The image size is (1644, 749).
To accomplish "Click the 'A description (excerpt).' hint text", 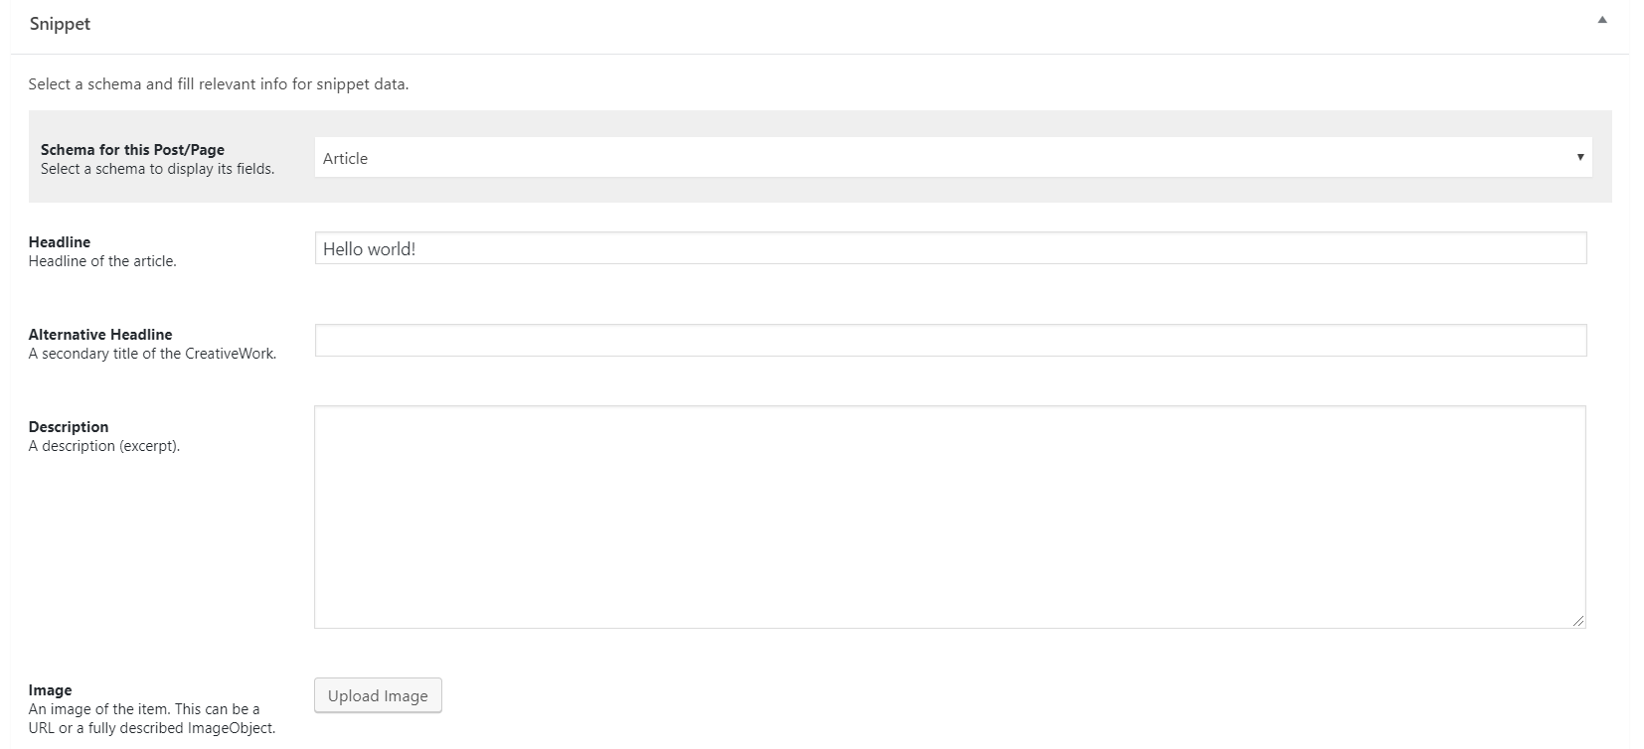I will click(104, 446).
